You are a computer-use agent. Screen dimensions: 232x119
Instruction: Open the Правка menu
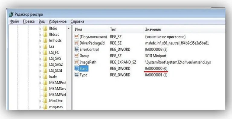click(x=29, y=22)
